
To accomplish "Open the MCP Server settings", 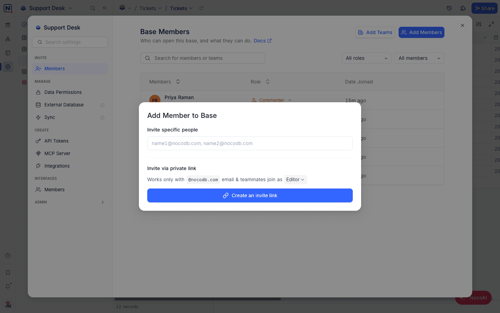I will (x=70, y=153).
